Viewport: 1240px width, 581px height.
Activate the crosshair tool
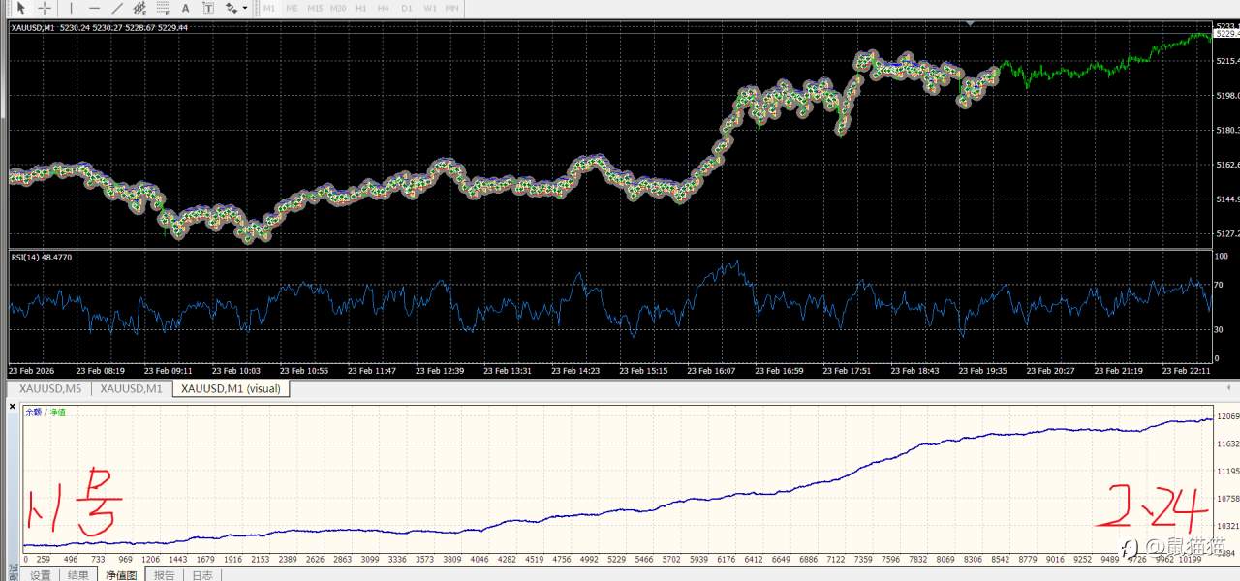(x=45, y=7)
